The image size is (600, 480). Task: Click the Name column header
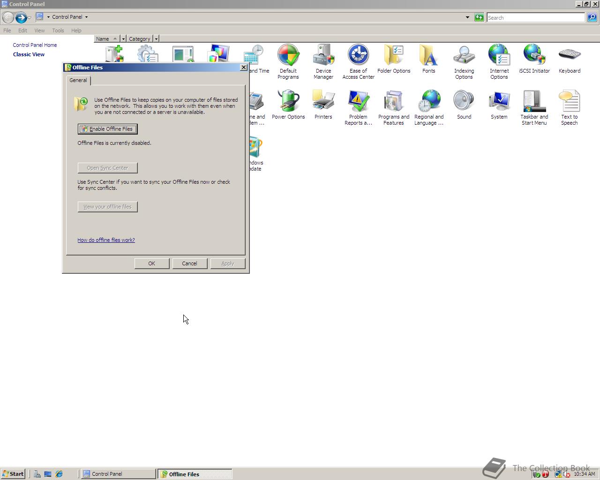pos(107,39)
